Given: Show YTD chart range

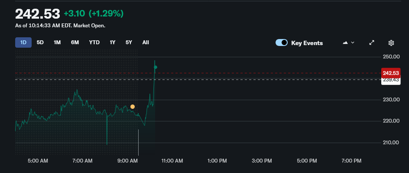Looking at the screenshot, I should tap(94, 42).
